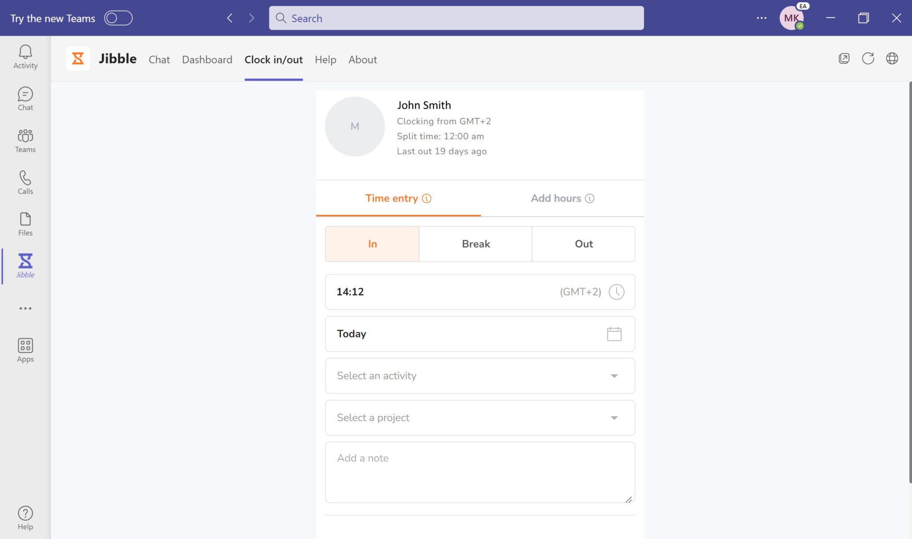Click the Add a note field
The height and width of the screenshot is (539, 912).
coord(480,471)
